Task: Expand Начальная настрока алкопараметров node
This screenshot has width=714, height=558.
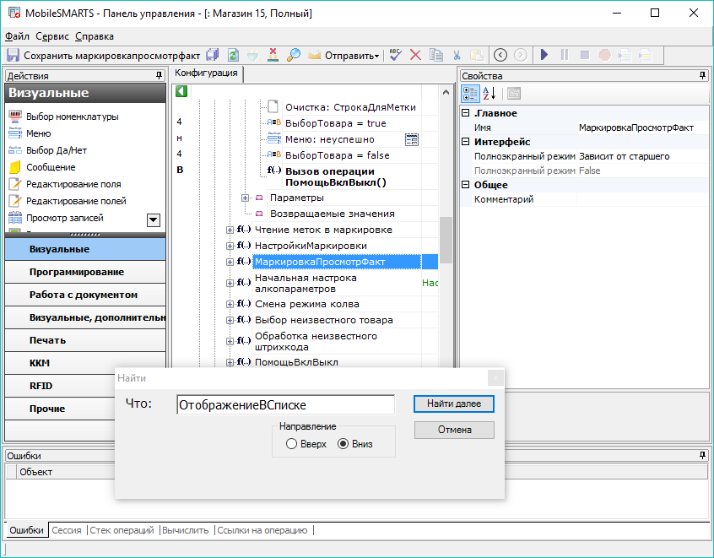Action: click(x=230, y=283)
